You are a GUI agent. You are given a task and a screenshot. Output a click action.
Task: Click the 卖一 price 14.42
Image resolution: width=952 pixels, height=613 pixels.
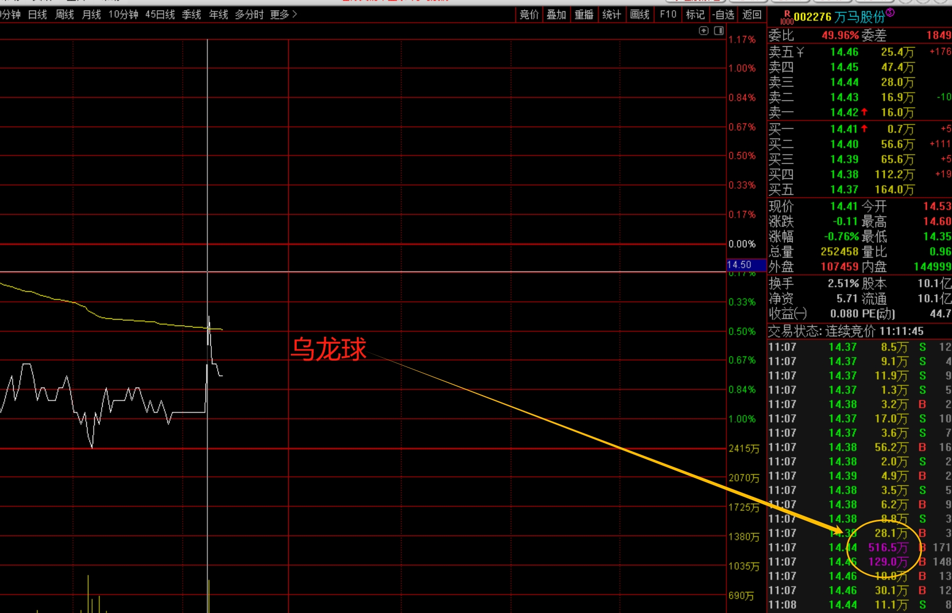click(844, 112)
